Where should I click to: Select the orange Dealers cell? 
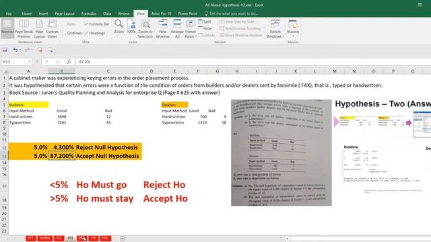click(x=174, y=105)
